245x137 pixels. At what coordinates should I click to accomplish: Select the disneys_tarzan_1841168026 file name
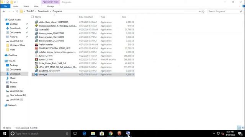[x=51, y=37]
